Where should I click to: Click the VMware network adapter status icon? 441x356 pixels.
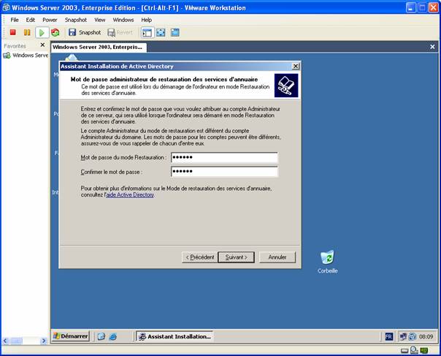(414, 350)
